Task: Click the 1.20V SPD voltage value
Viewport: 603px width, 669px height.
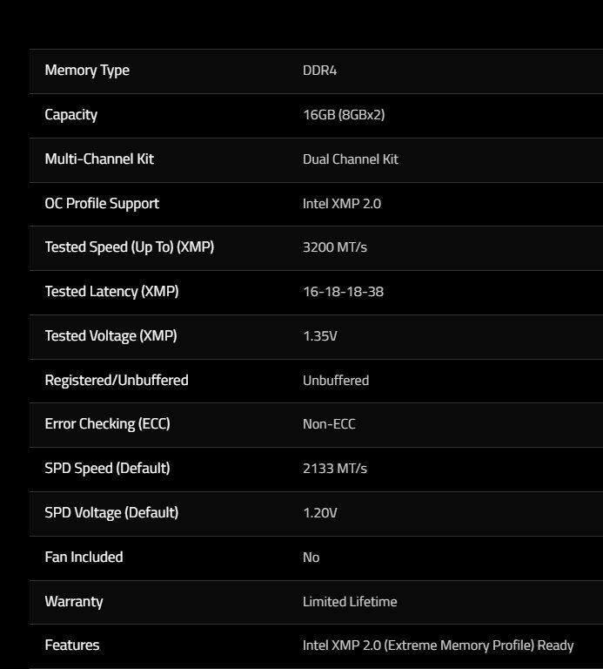Action: (319, 513)
